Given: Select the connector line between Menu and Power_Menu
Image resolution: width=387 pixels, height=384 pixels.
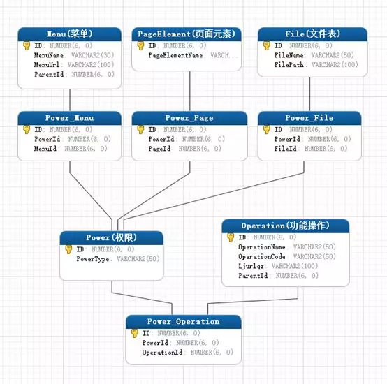Looking at the screenshot, I should tap(70, 100).
